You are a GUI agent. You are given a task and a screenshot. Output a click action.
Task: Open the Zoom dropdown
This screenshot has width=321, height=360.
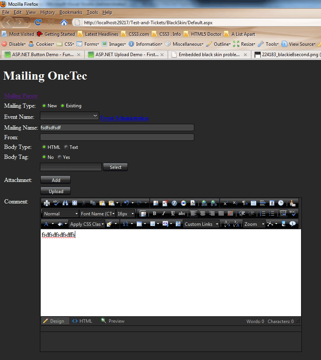coord(254,224)
